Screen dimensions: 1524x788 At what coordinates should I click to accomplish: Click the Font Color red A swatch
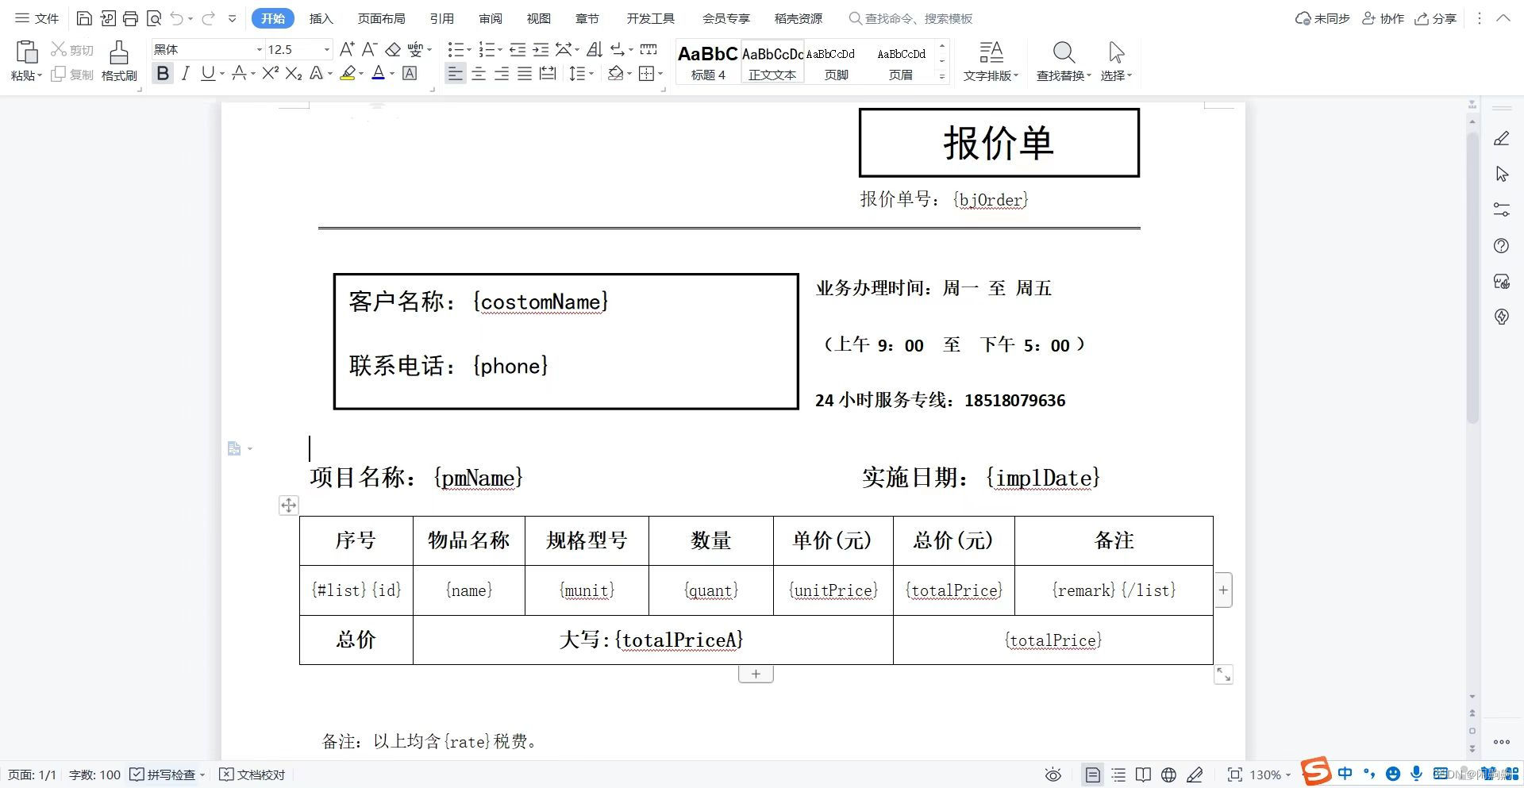(x=379, y=74)
